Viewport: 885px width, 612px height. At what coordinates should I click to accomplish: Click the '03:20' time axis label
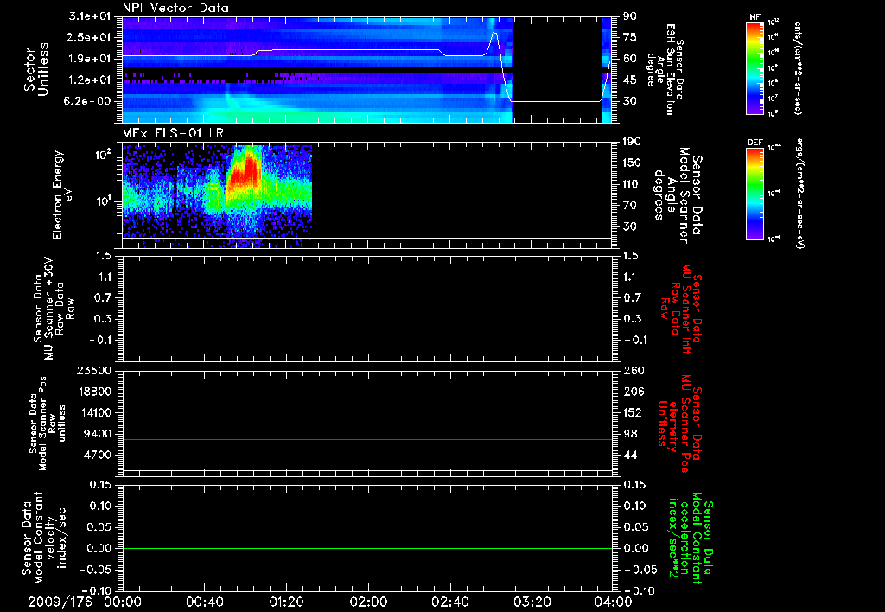coord(532,602)
